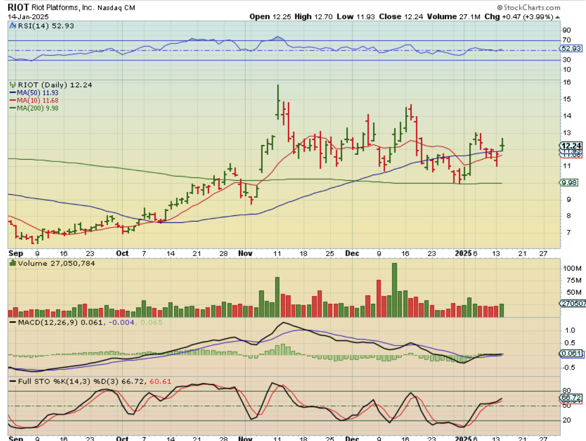Click the '15' price axis label

click(566, 99)
